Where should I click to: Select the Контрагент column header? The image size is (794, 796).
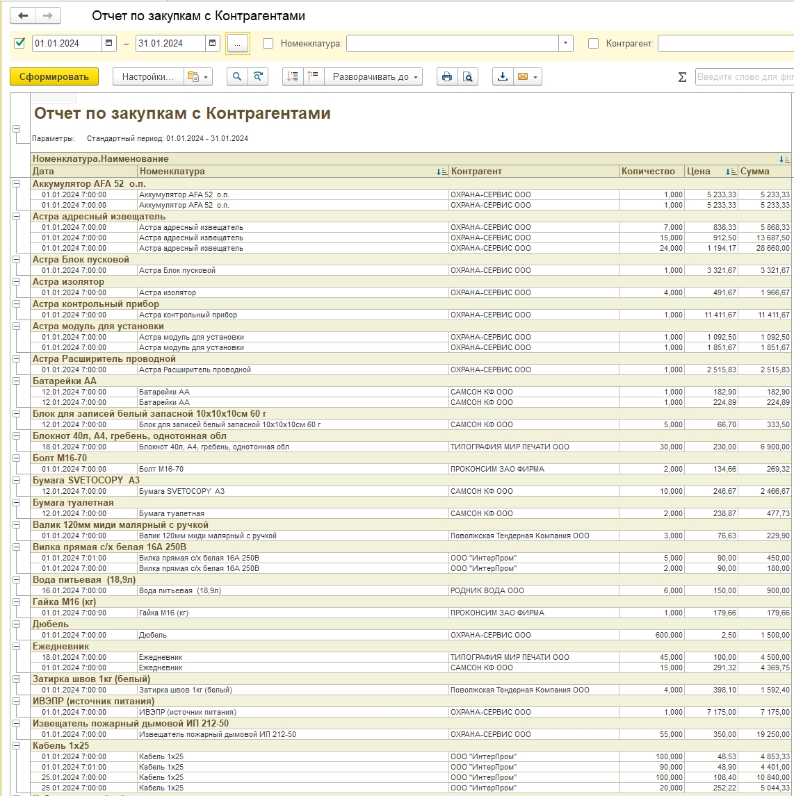tap(534, 172)
